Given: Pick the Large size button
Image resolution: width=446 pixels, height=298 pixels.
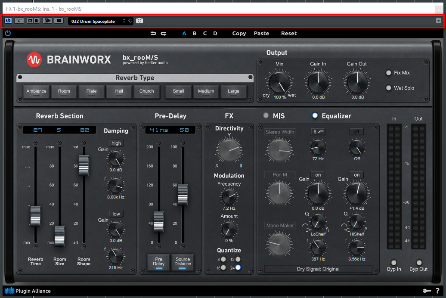Looking at the screenshot, I should click(x=233, y=92).
